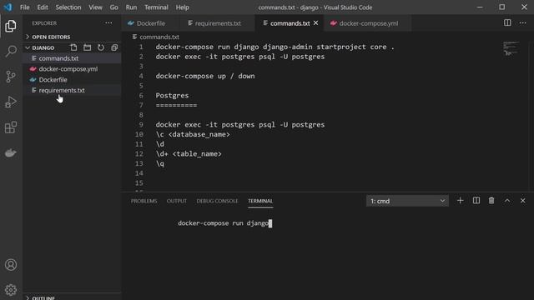Open requirements.txt in the file tree

pos(73,90)
